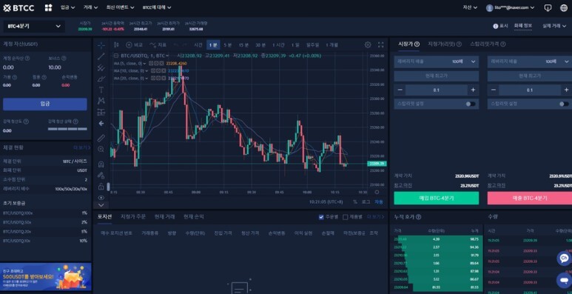Lock all drawing tools
The image size is (572, 294).
click(101, 187)
